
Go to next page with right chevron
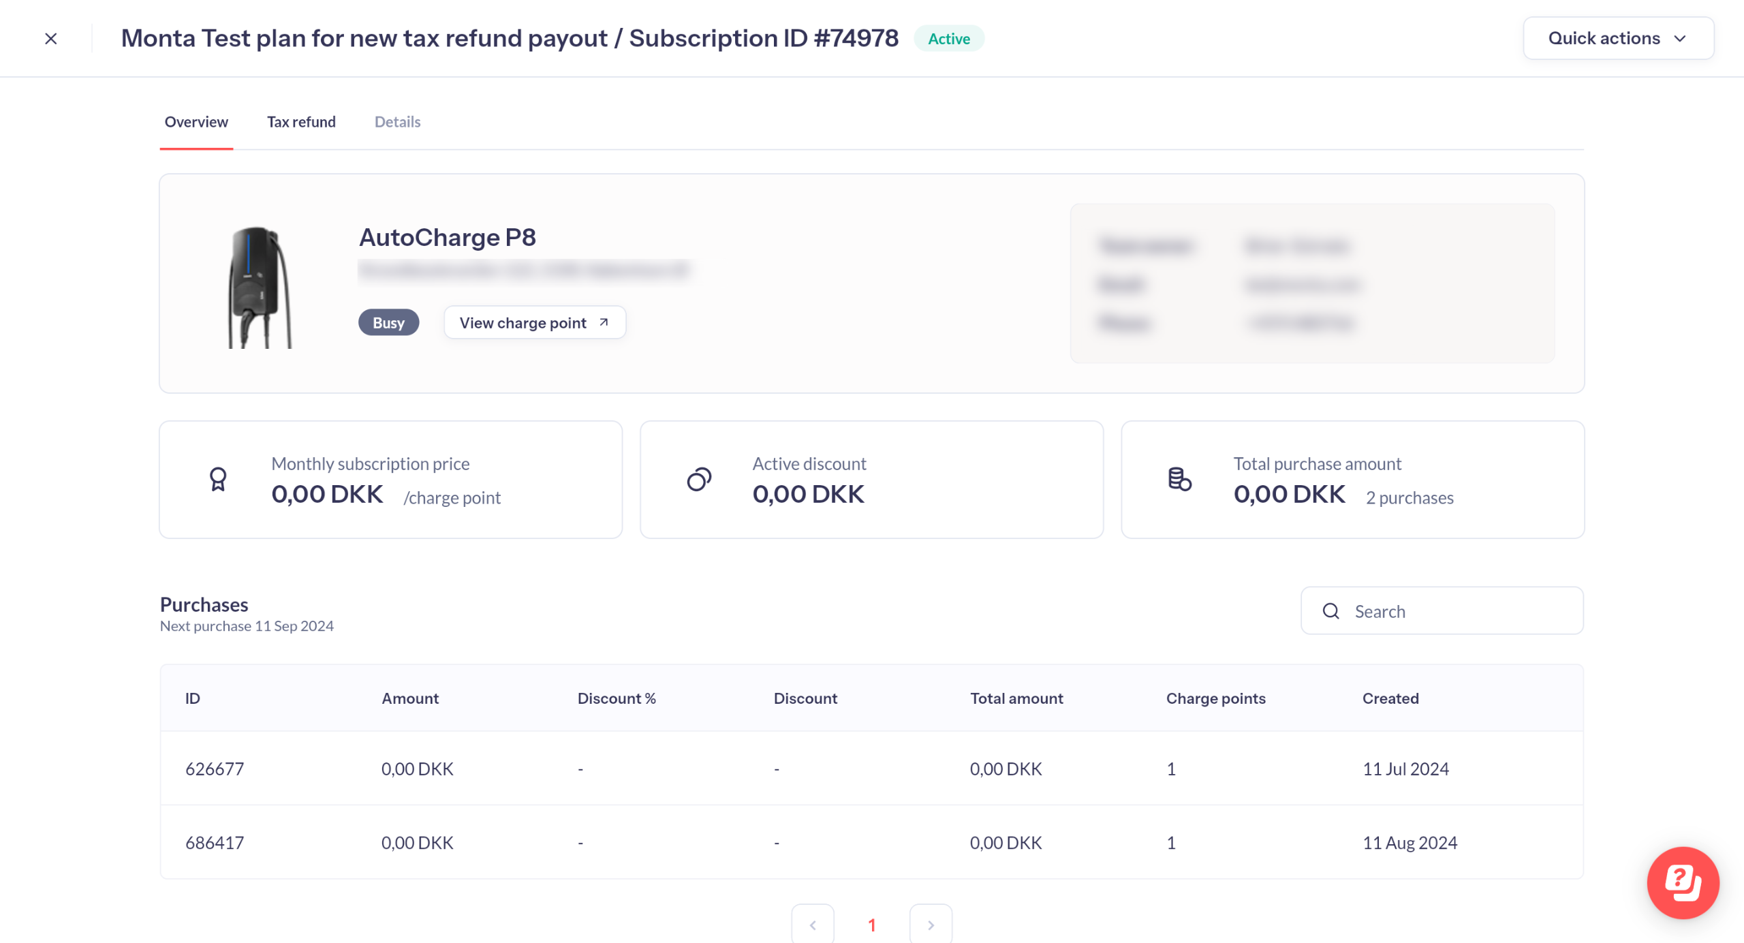point(931,925)
